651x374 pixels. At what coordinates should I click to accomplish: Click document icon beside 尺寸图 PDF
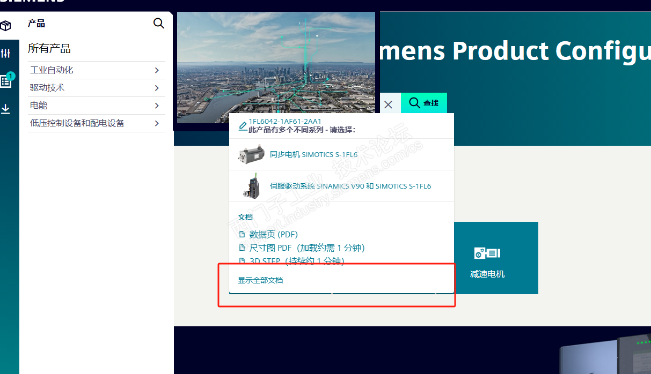[x=242, y=248]
